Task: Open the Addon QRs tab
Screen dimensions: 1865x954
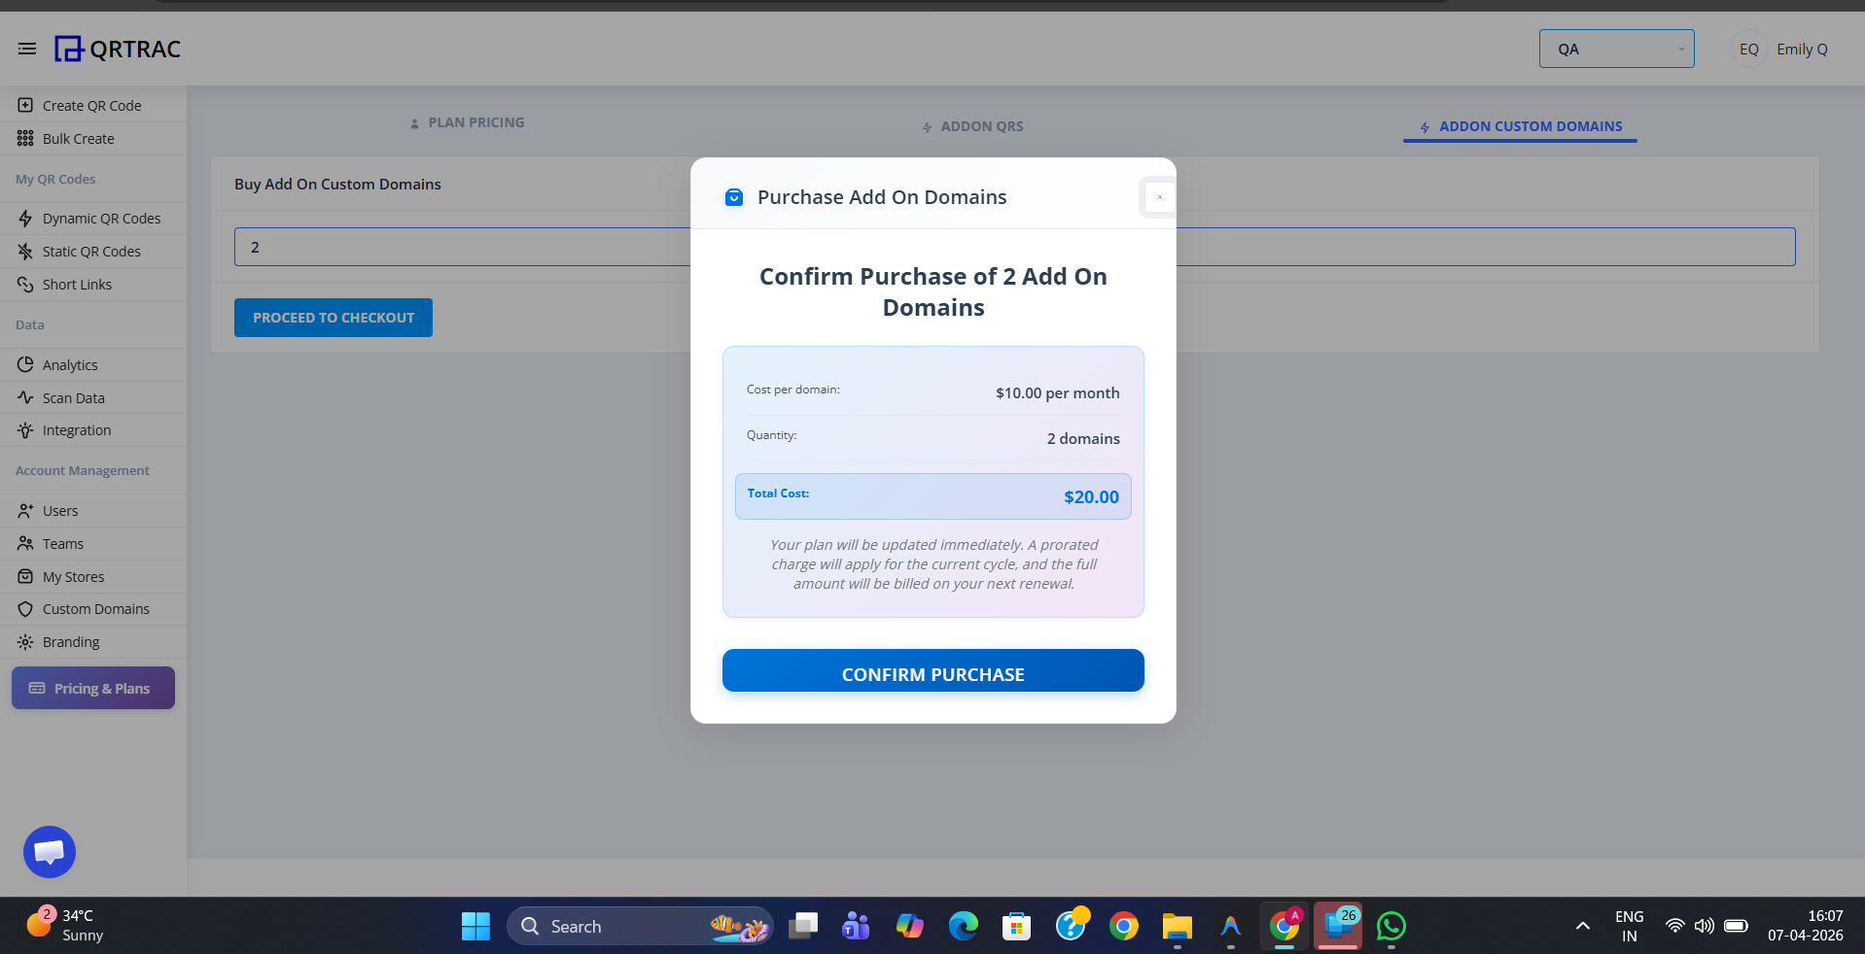Action: [971, 126]
